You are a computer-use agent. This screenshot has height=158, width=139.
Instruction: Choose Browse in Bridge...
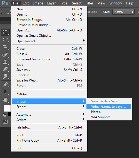(x=49, y=20)
